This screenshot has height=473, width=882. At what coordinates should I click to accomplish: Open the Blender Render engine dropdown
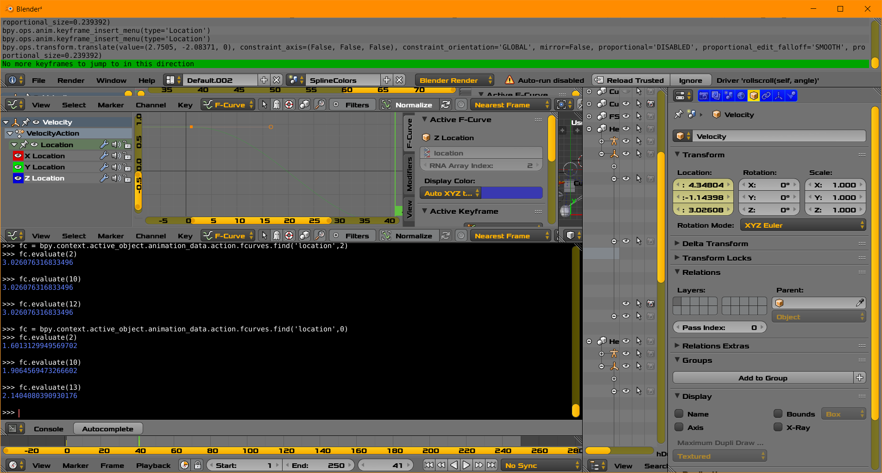coord(454,80)
